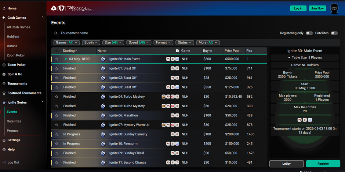
Task: Open Spin & Go from sidebar
Action: (15, 74)
